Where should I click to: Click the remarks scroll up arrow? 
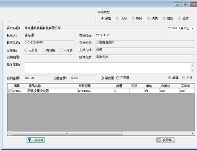click(x=192, y=65)
